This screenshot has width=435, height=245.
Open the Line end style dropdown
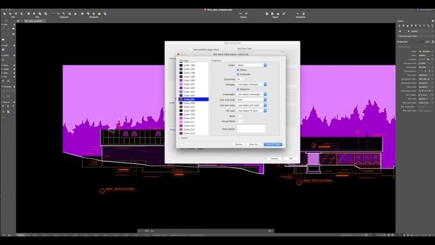click(x=251, y=99)
